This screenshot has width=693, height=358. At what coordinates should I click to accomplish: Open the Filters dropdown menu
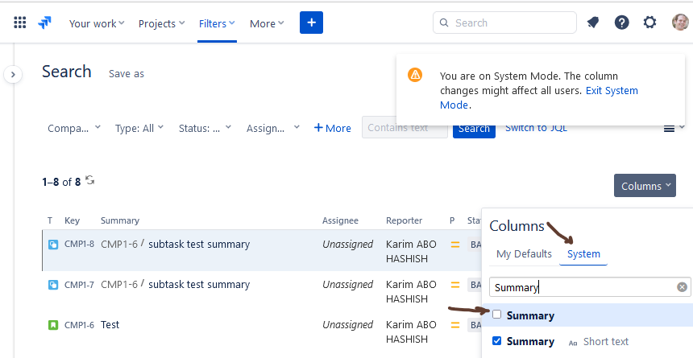(217, 23)
